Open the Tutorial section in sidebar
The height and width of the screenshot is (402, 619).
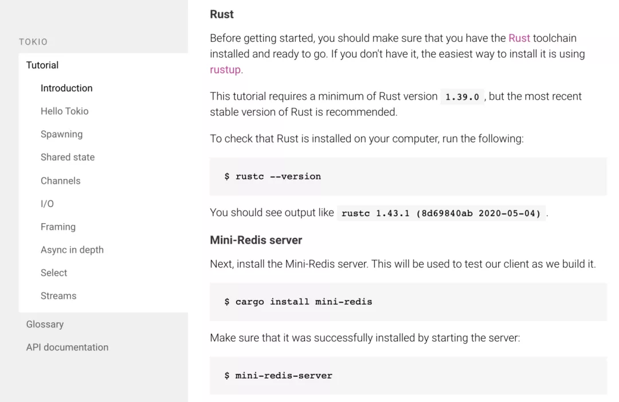(x=42, y=65)
